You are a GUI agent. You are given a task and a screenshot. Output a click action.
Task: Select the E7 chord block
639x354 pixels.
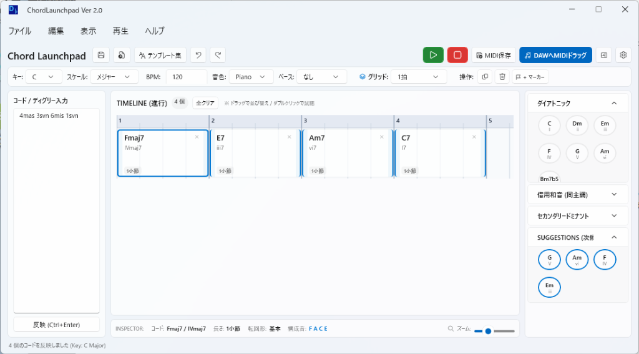click(x=255, y=154)
